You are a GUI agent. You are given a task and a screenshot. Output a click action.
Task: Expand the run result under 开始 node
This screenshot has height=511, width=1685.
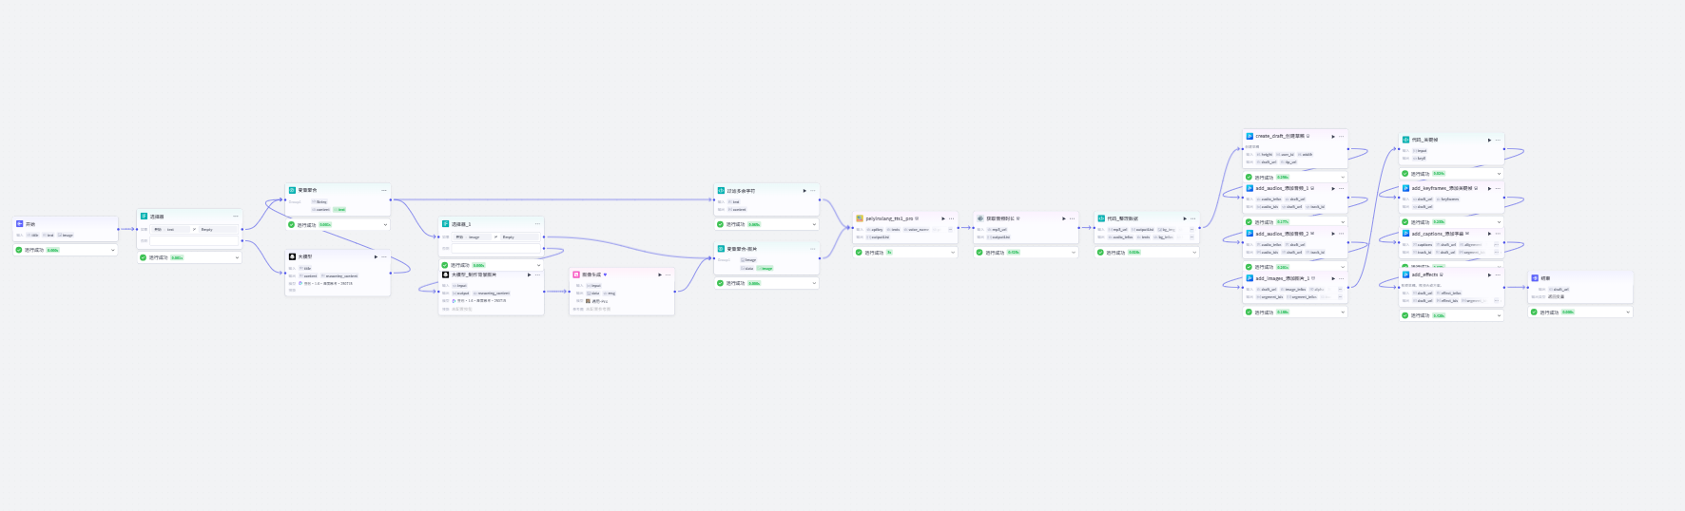[113, 250]
